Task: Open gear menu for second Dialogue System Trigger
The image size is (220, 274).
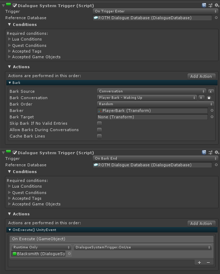Action: (x=217, y=152)
